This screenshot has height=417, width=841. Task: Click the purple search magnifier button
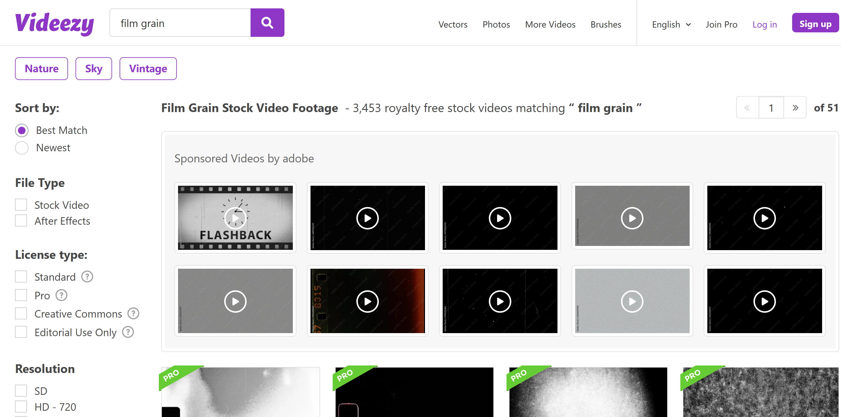click(267, 23)
